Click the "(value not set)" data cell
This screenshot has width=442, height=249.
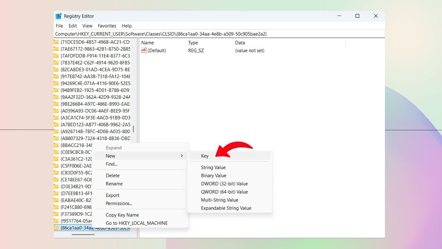[250, 51]
